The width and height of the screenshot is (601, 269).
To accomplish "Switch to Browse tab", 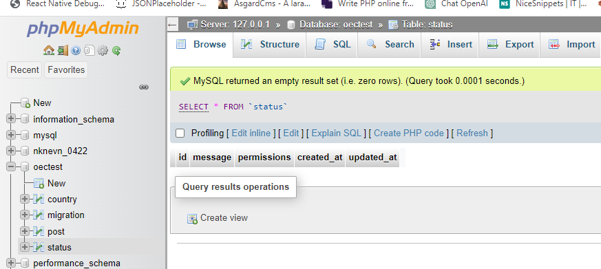I will [201, 45].
